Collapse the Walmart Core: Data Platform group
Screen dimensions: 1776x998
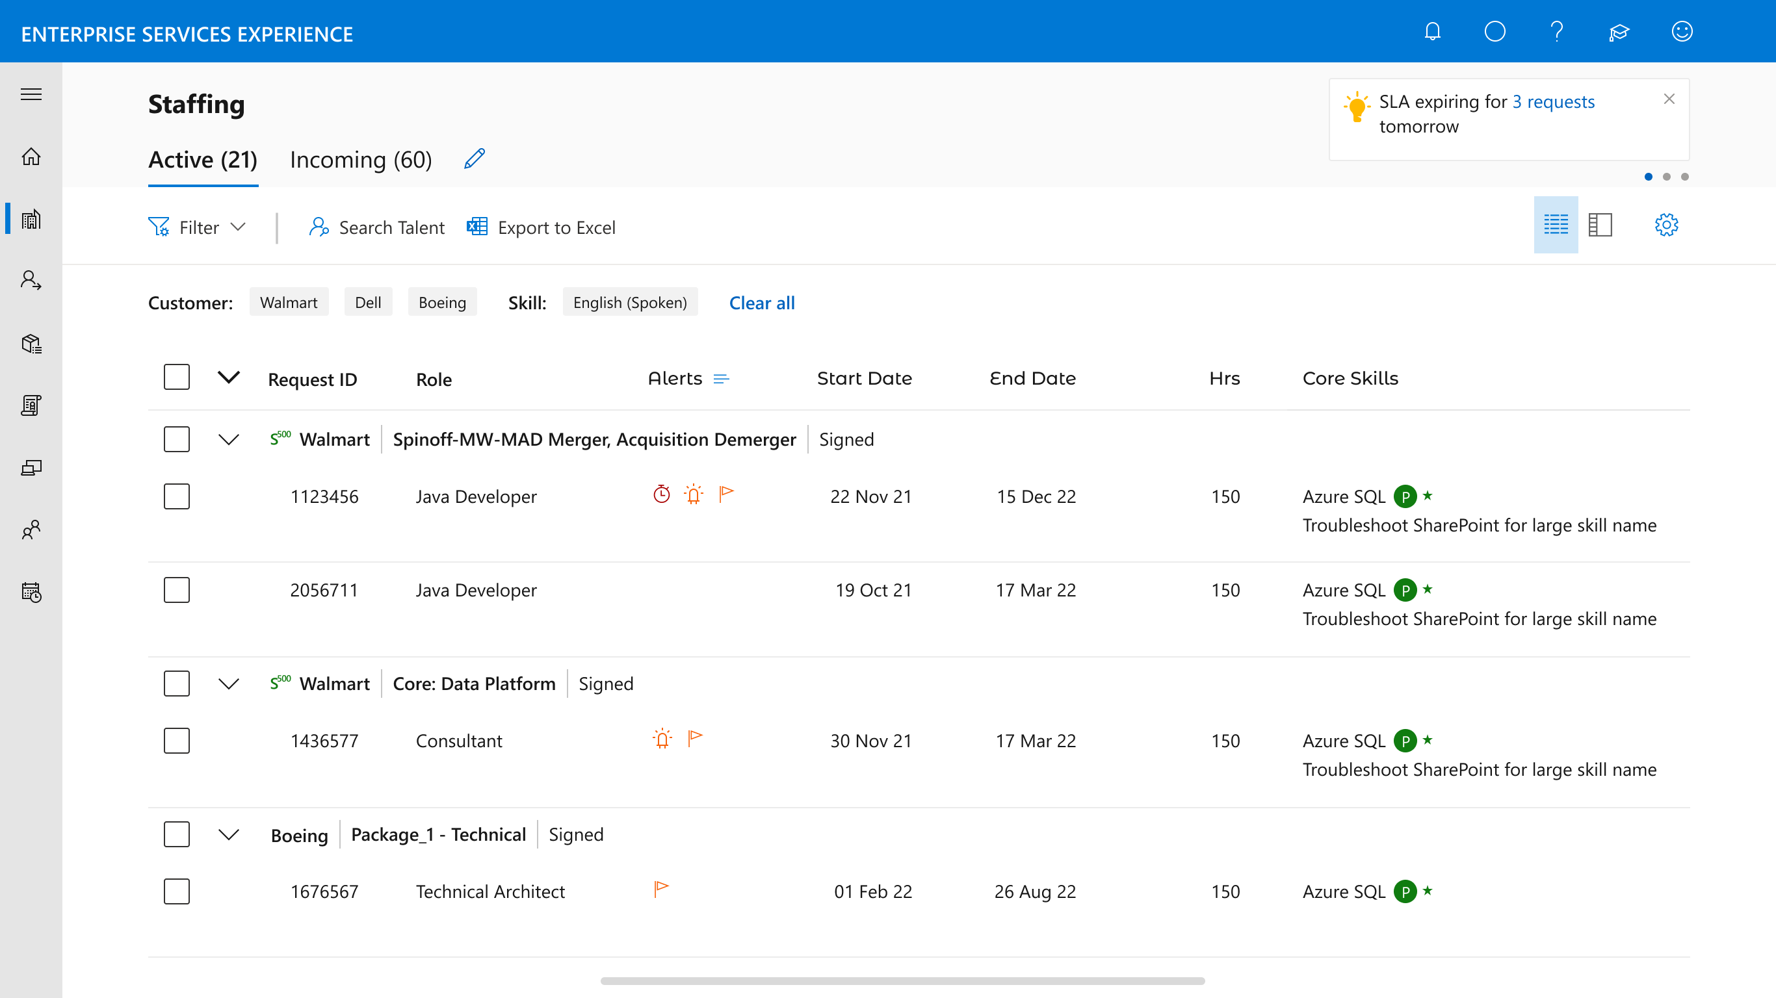coord(228,684)
